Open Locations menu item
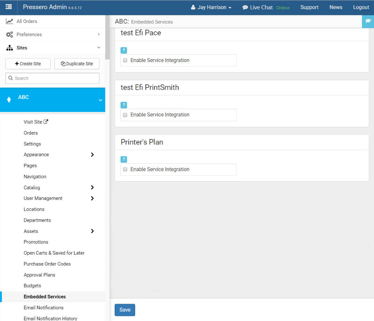 tap(34, 209)
